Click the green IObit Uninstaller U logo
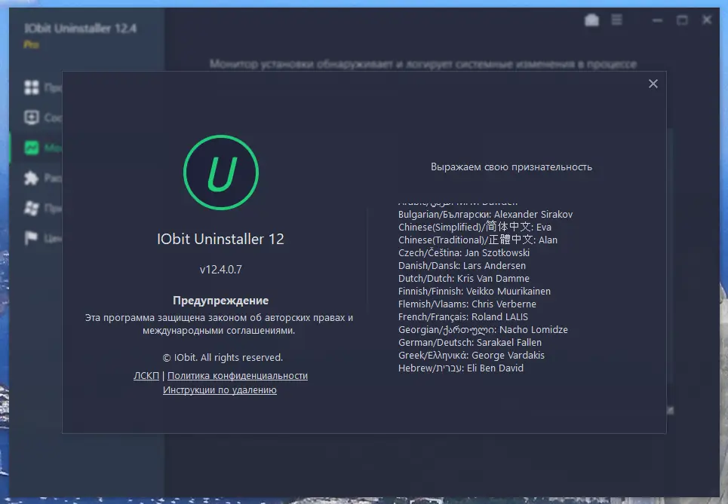Image resolution: width=728 pixels, height=504 pixels. (x=221, y=173)
